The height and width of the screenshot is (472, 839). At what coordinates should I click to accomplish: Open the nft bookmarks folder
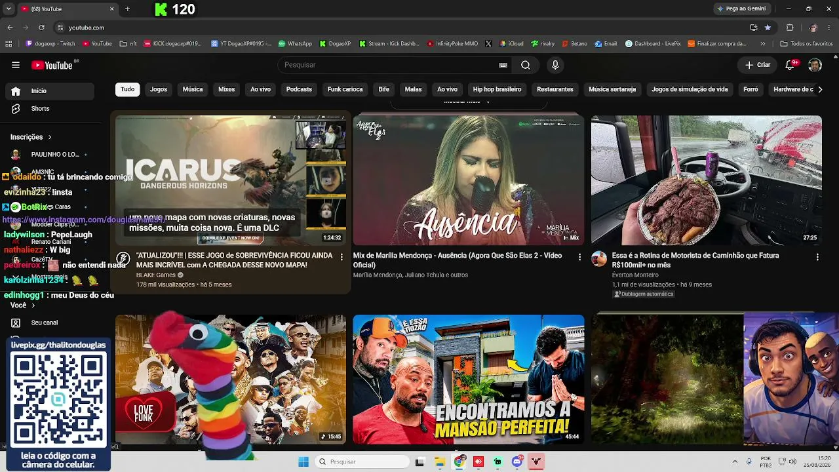[x=128, y=44]
